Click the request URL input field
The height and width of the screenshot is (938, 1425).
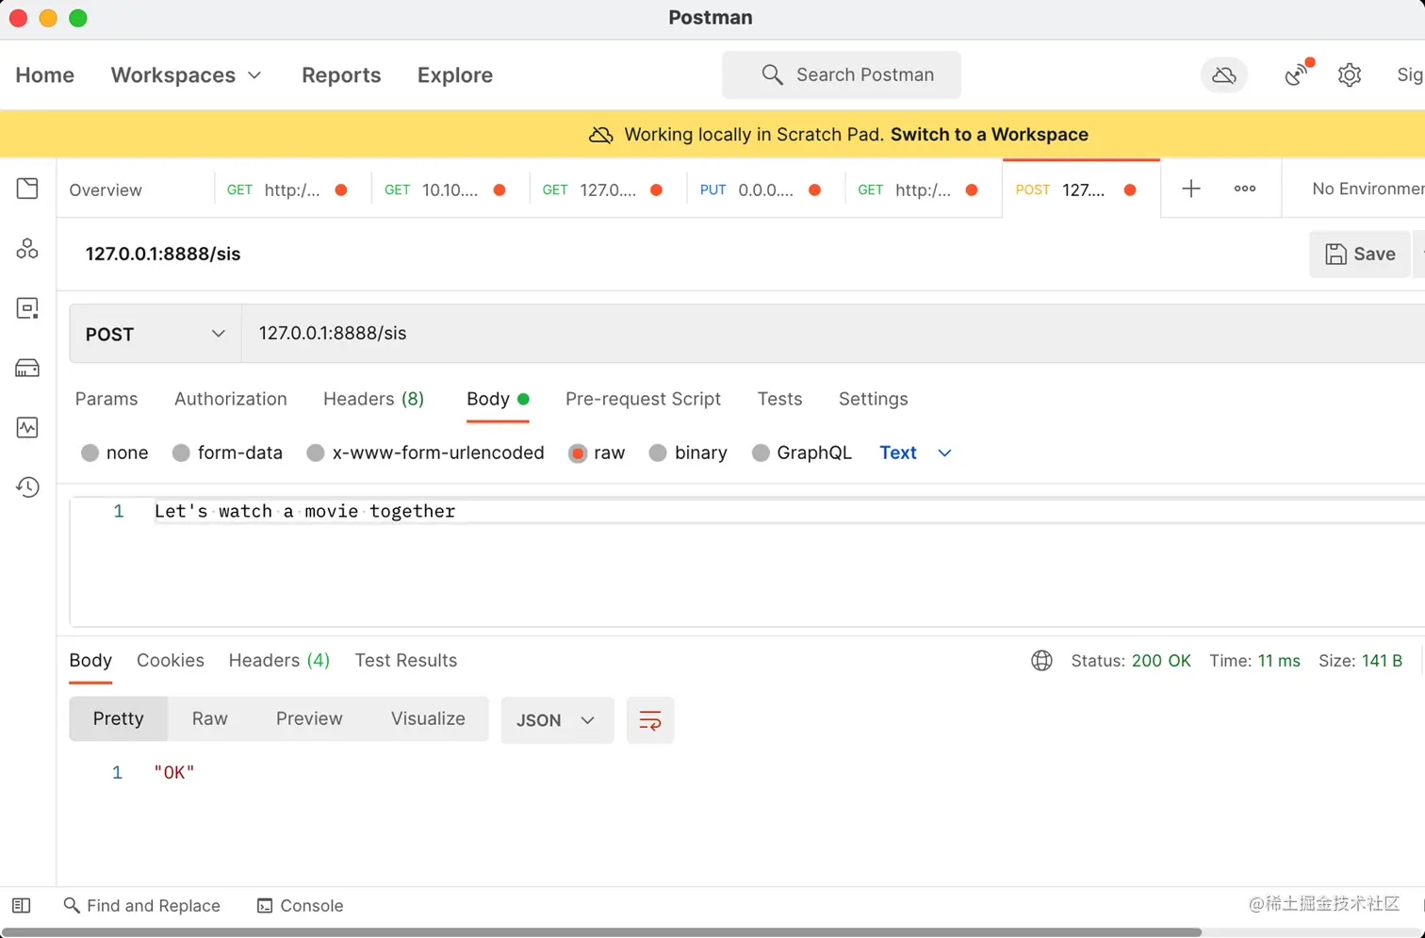833,334
